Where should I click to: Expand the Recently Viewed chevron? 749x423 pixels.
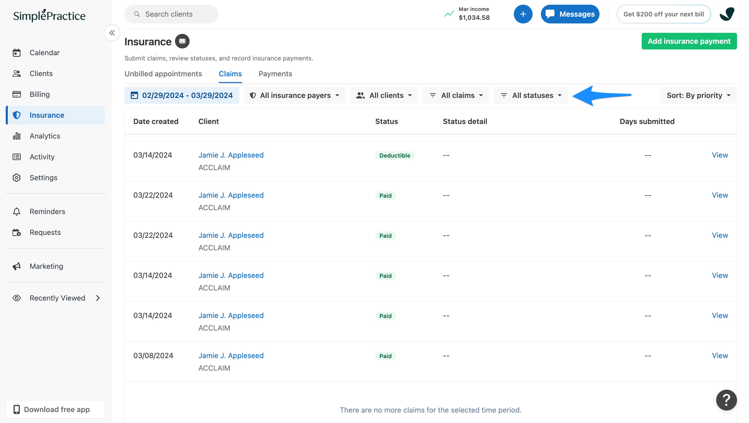(x=98, y=298)
